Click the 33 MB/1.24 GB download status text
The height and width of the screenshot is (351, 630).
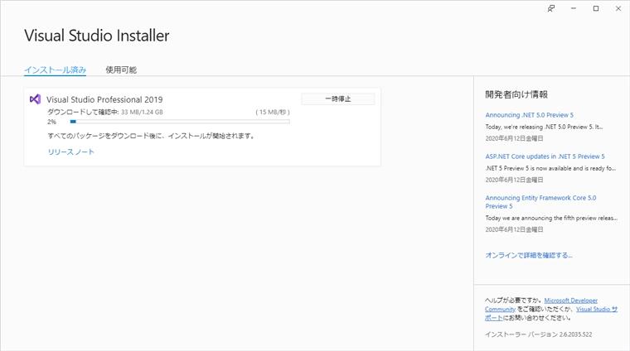(x=143, y=112)
